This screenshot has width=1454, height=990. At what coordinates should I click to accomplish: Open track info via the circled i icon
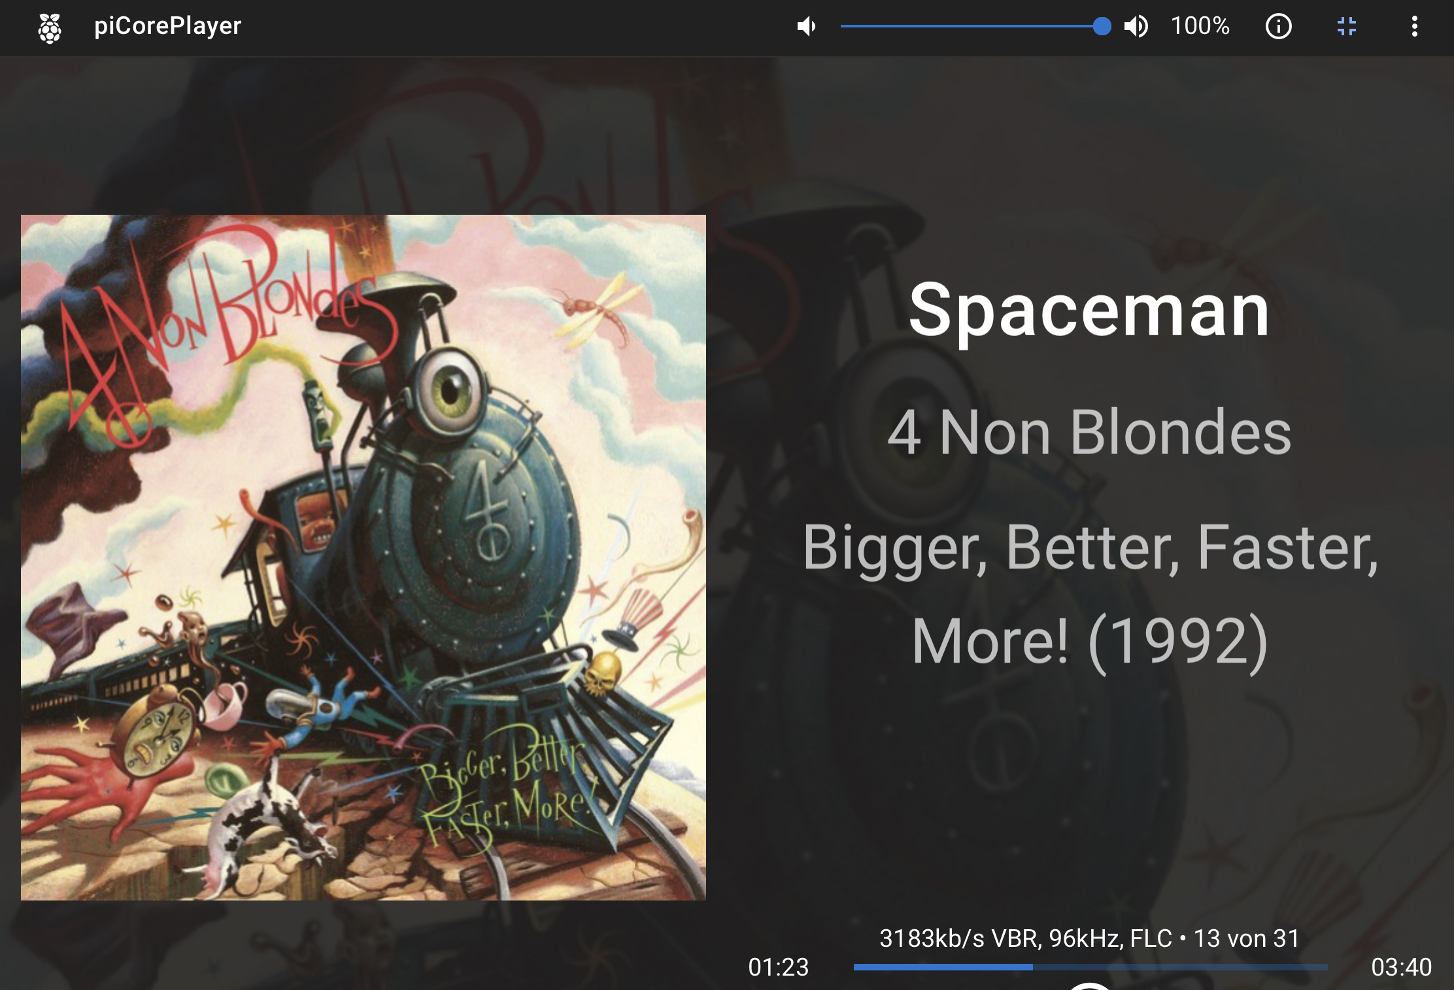click(x=1278, y=27)
